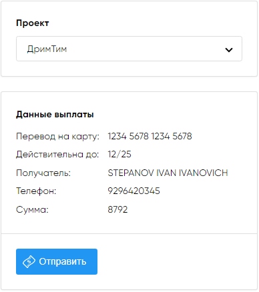
Task: Click the Отправить button
Action: click(57, 261)
